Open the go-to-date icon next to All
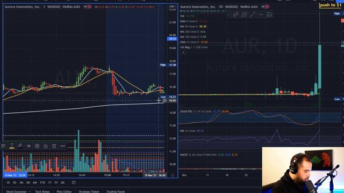 [x=74, y=182]
